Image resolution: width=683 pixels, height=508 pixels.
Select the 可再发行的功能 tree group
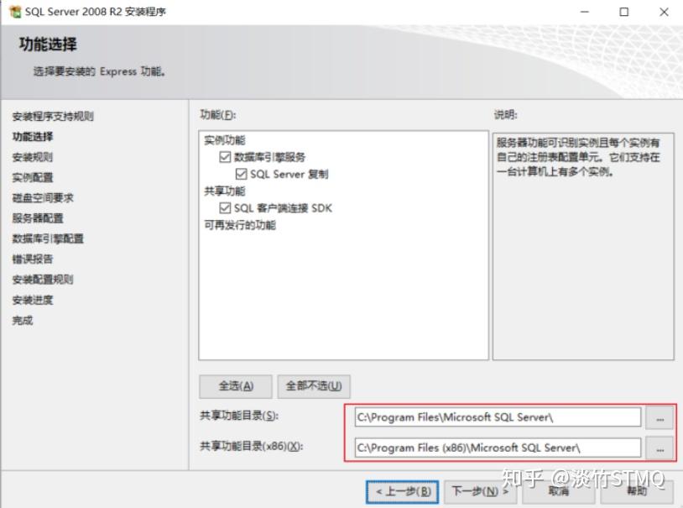click(240, 225)
